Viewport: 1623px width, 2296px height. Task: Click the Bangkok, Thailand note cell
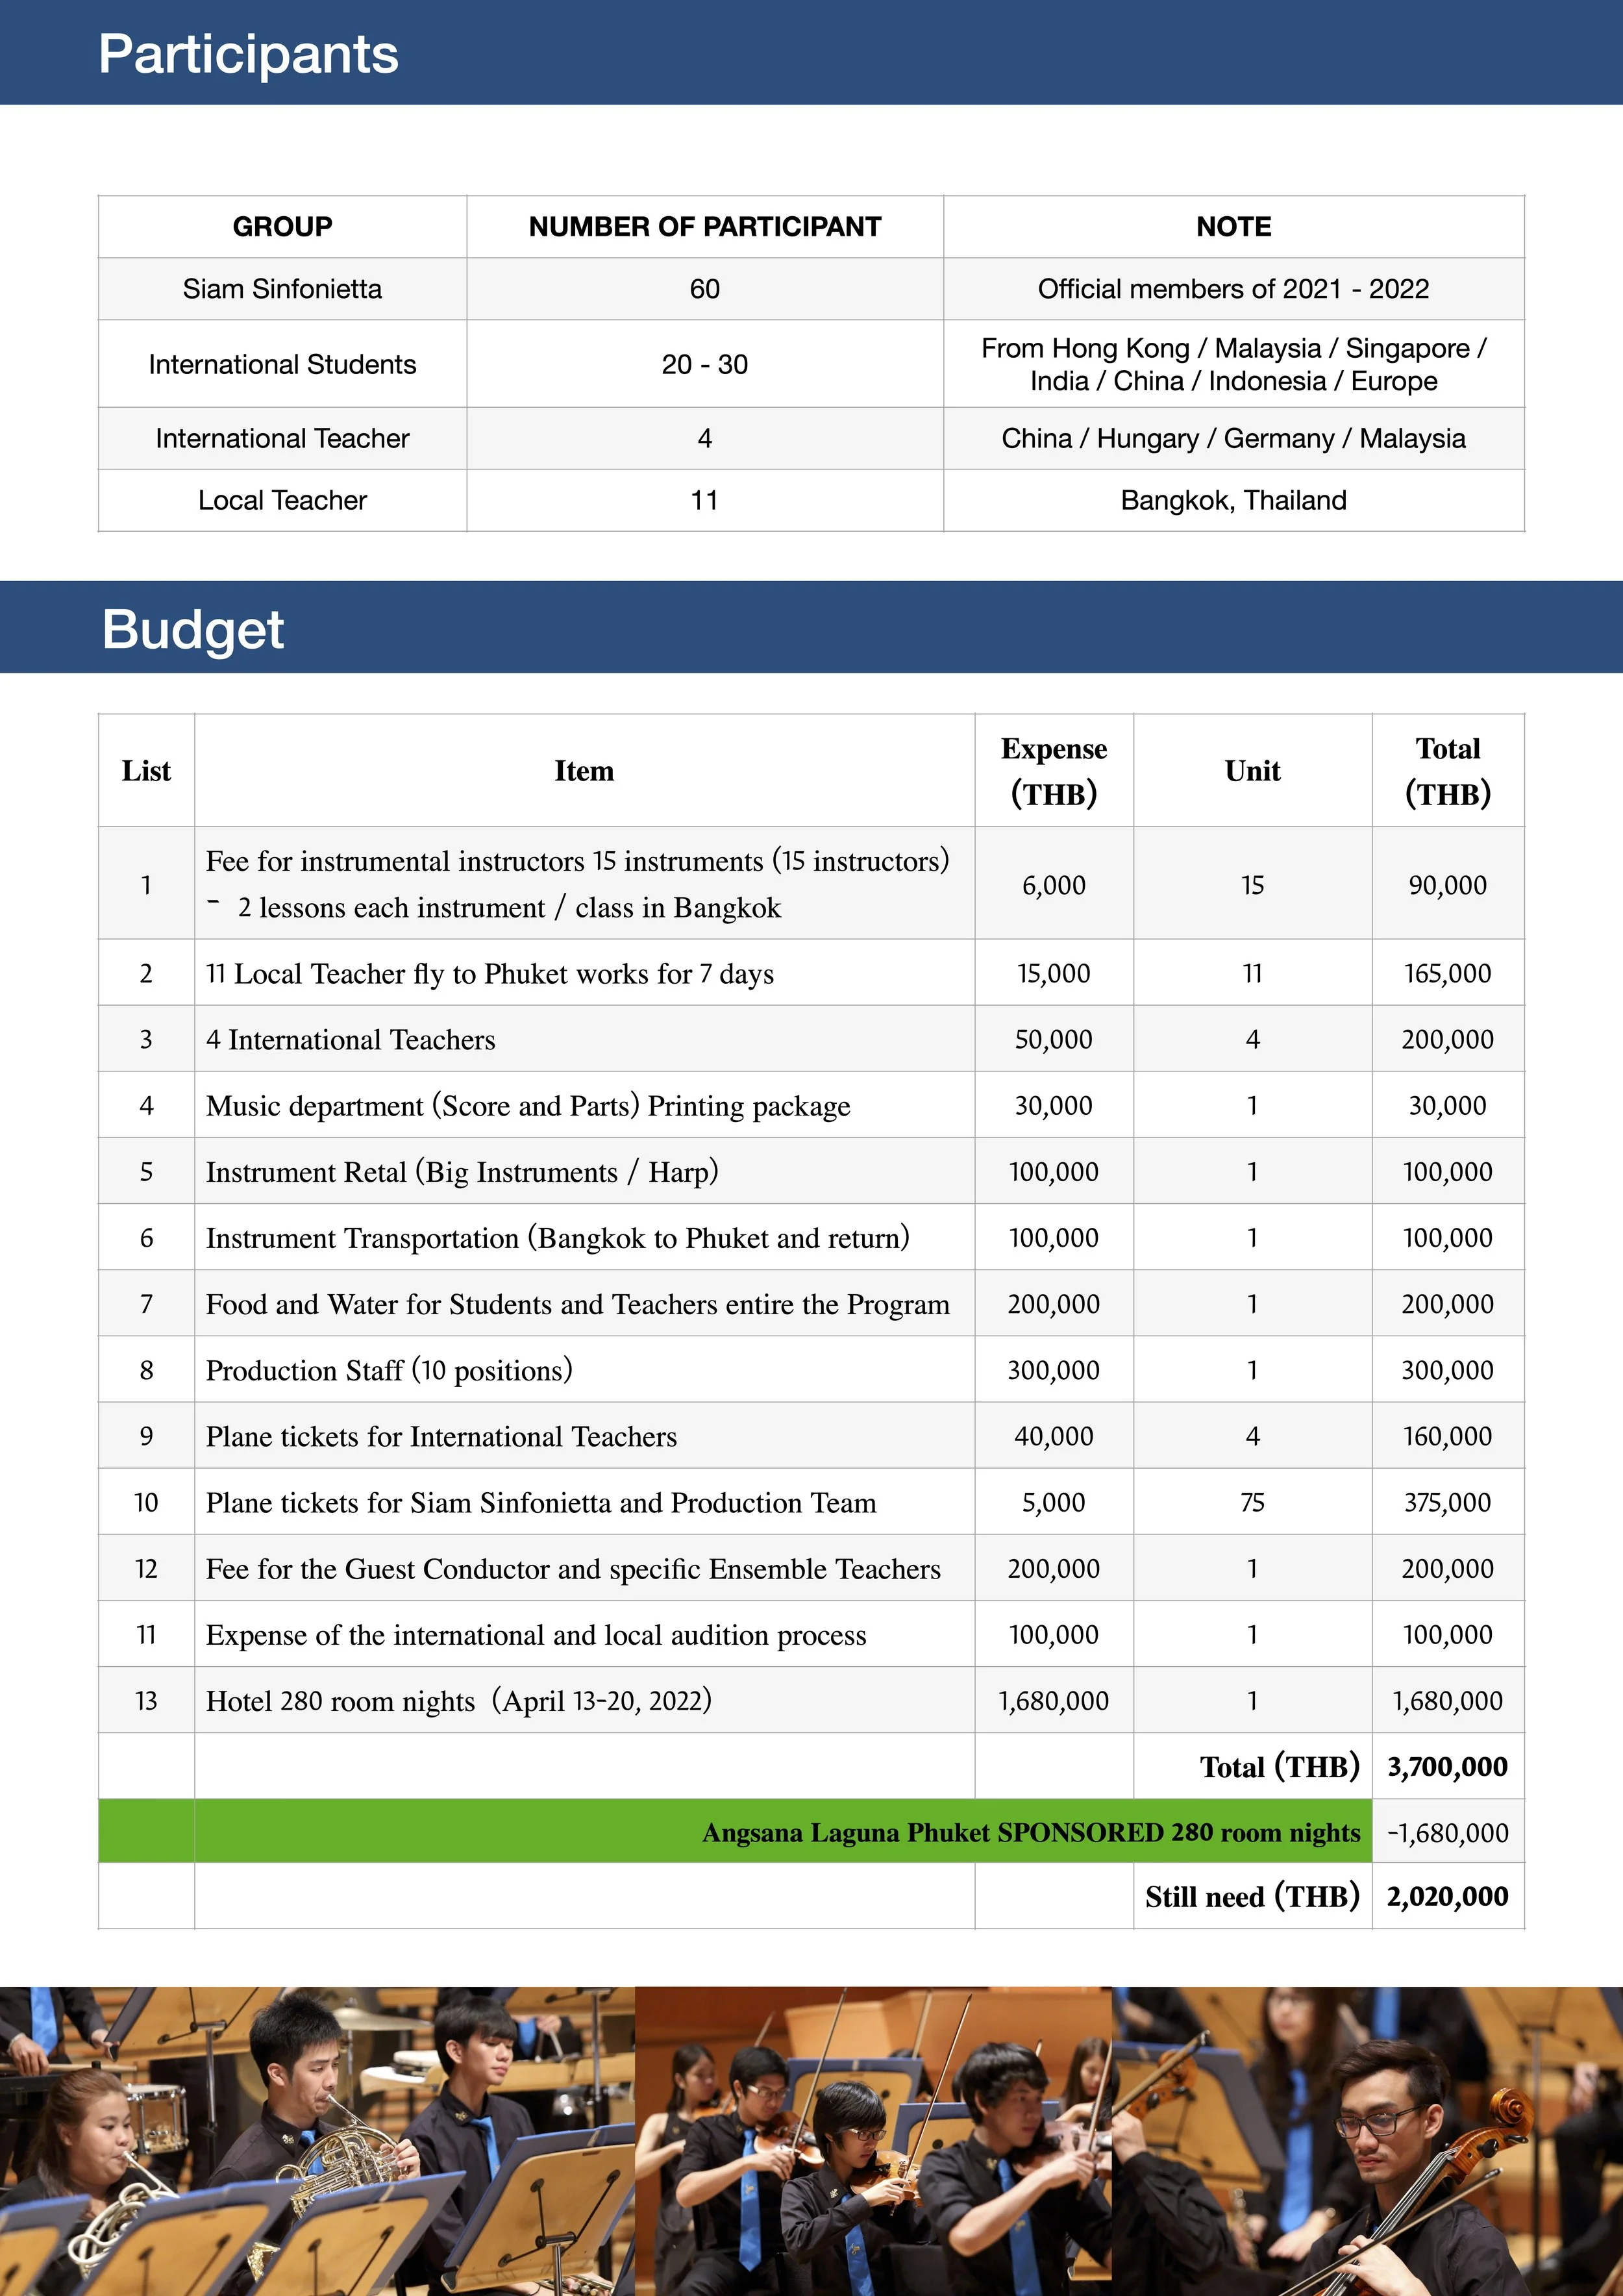click(1233, 500)
